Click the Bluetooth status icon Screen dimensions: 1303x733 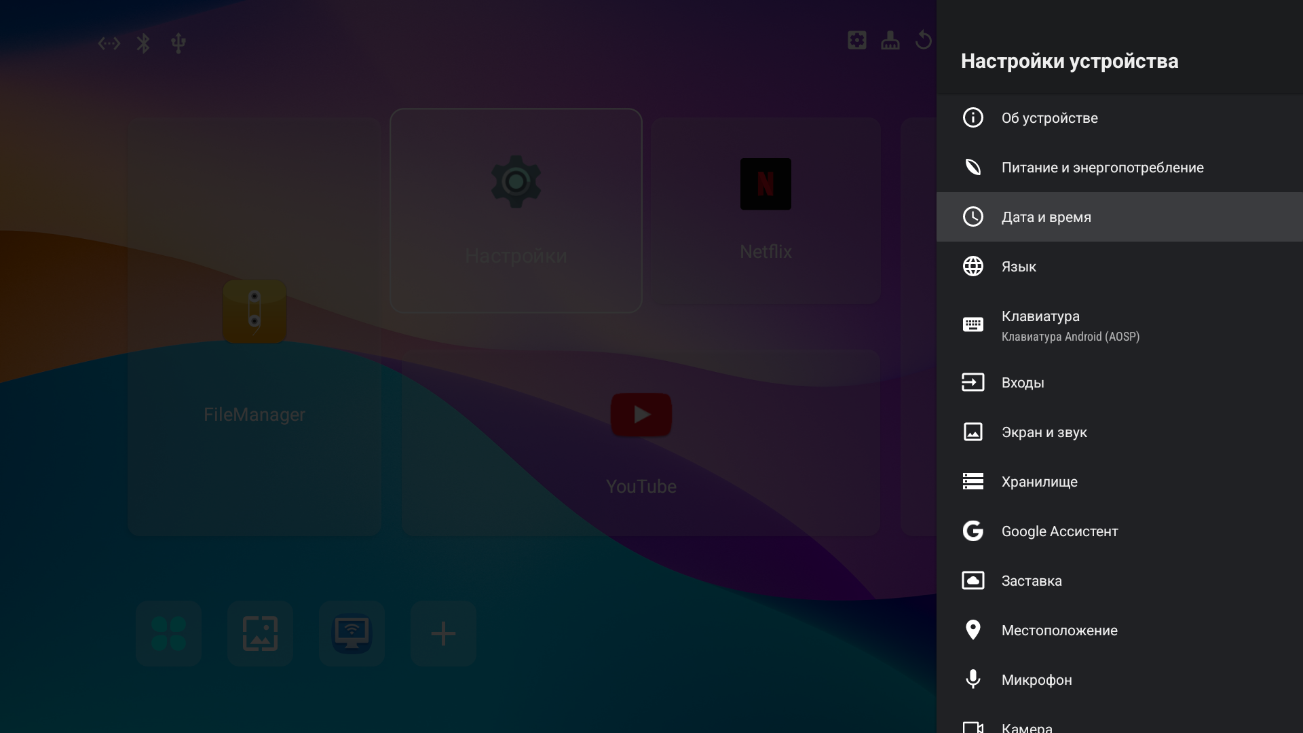coord(143,43)
